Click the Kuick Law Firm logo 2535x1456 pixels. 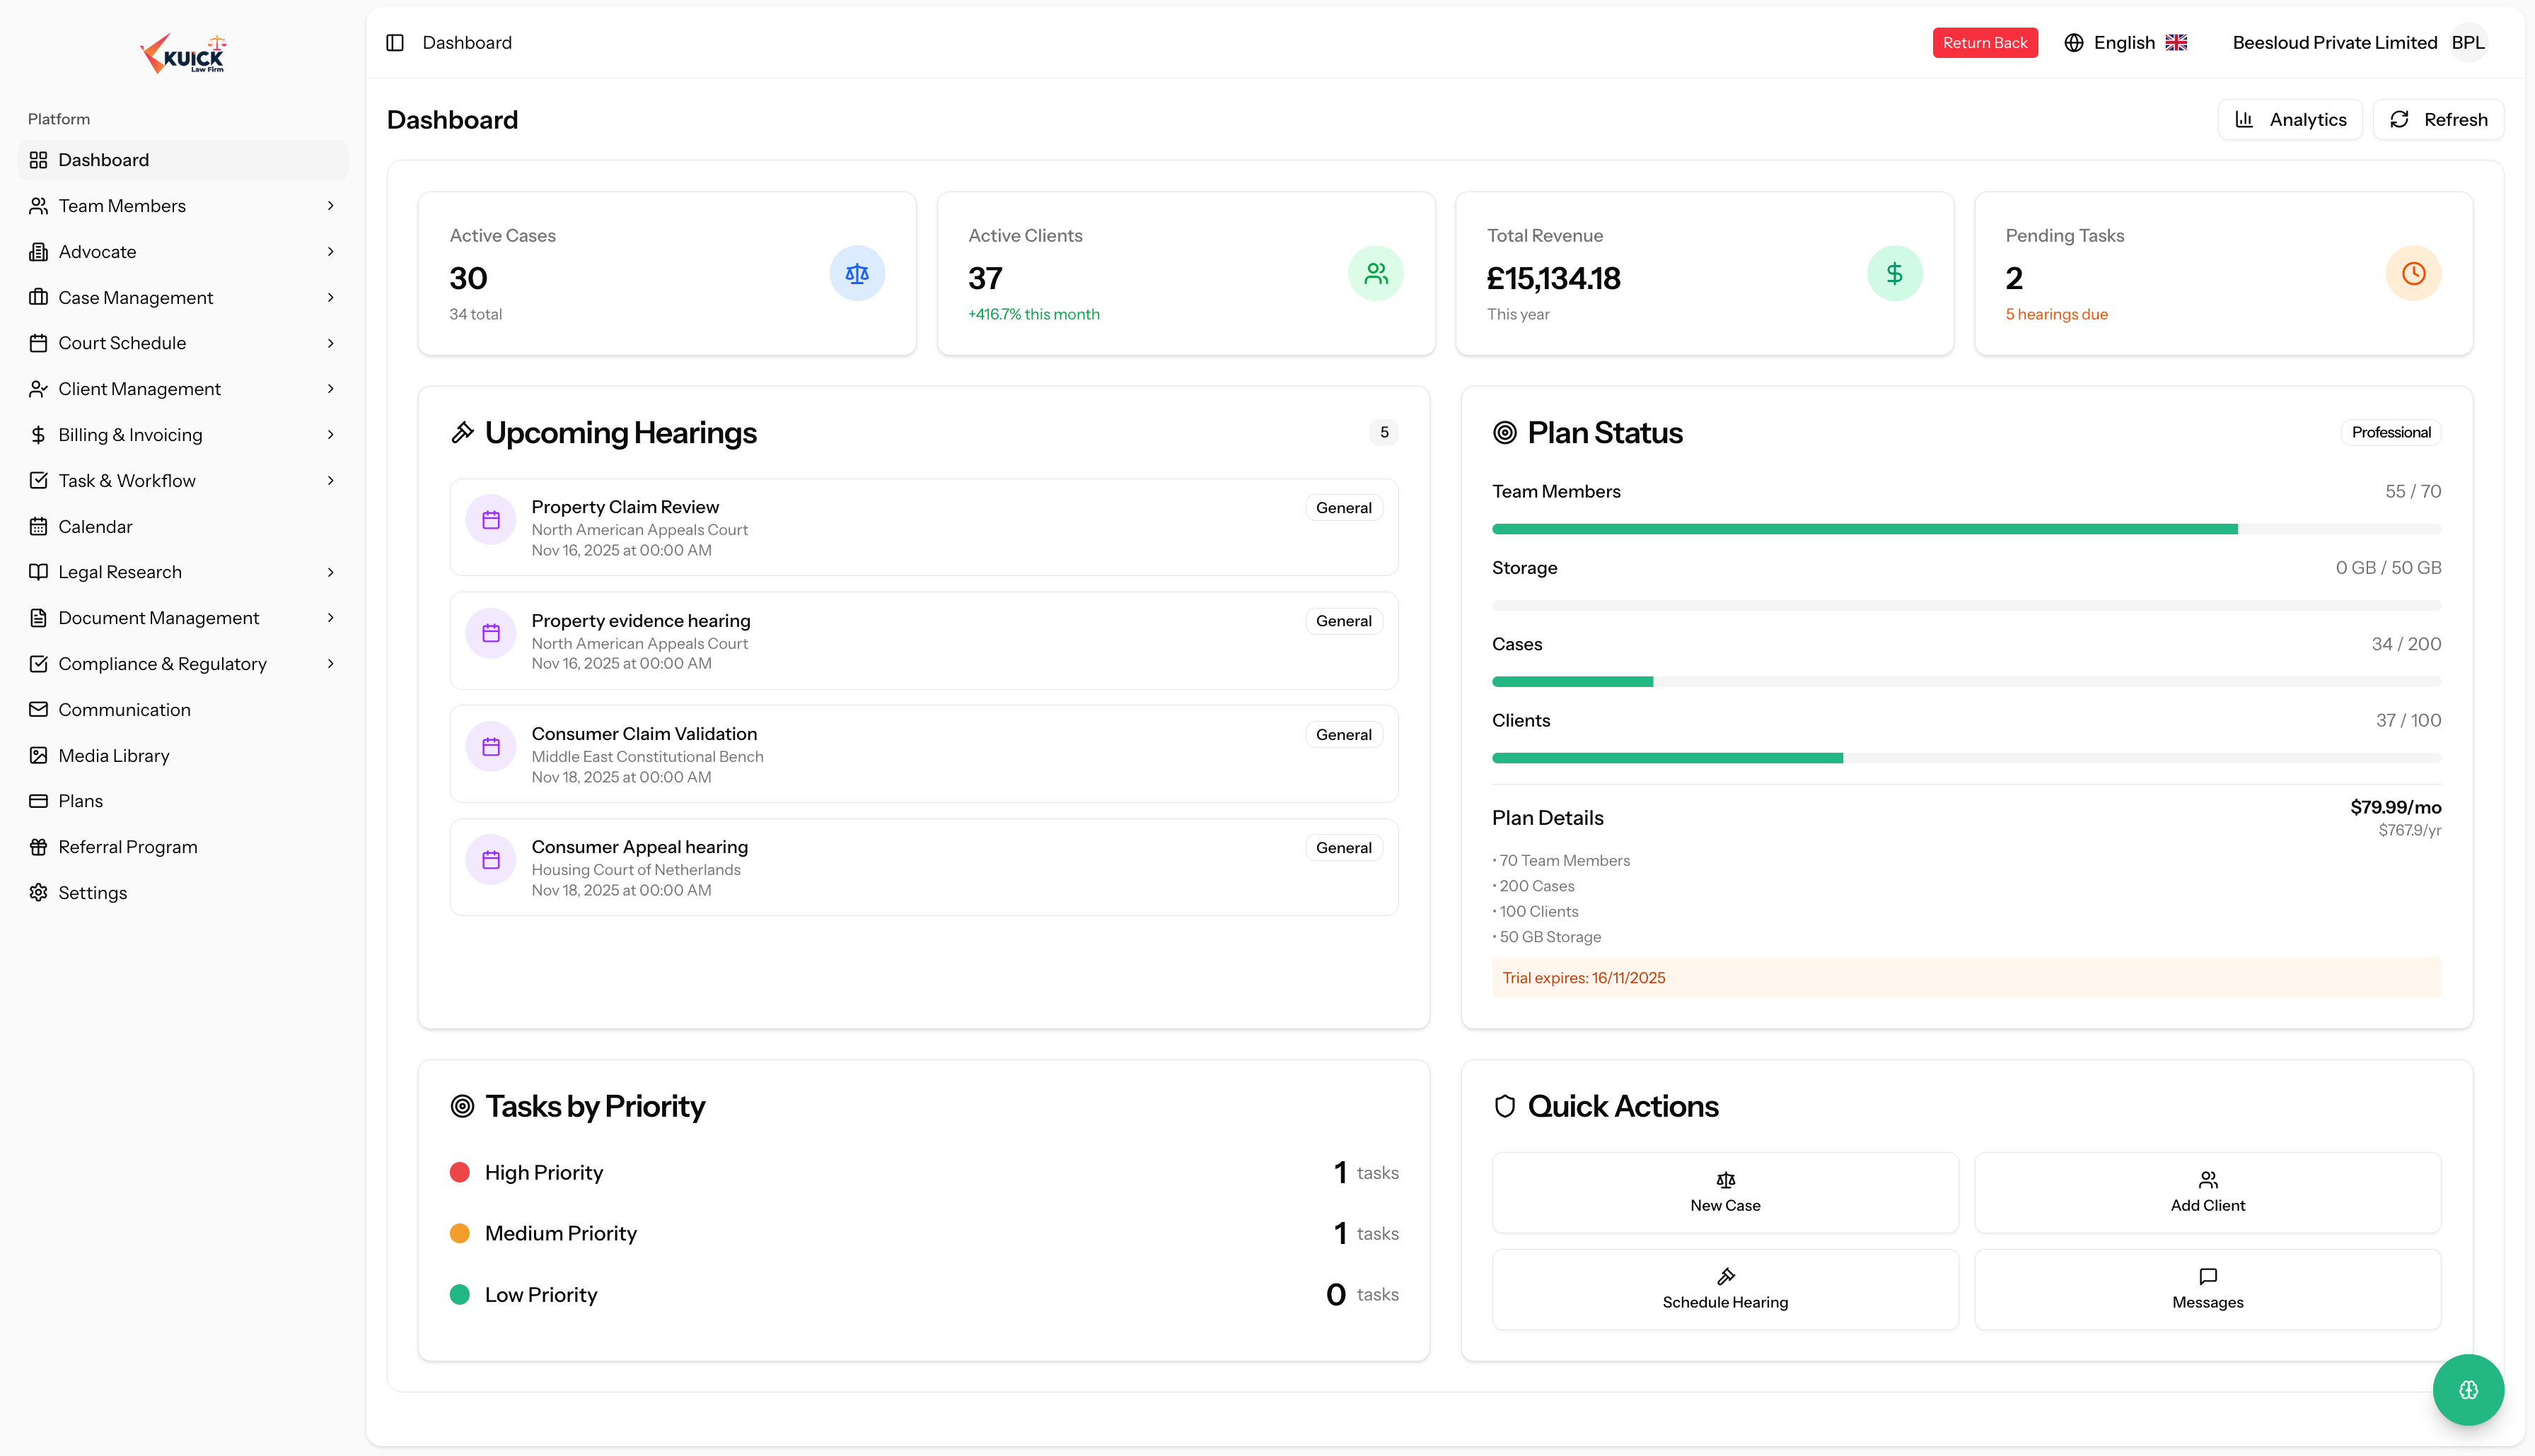click(x=183, y=53)
